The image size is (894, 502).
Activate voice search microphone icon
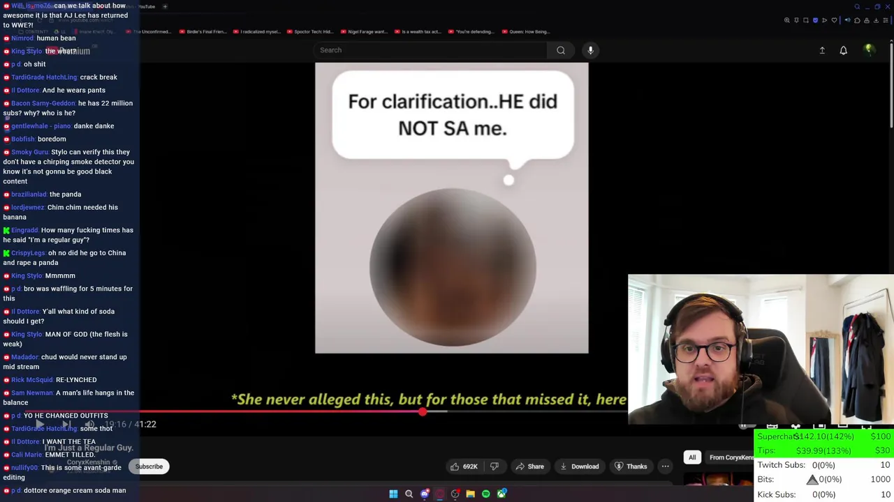590,50
